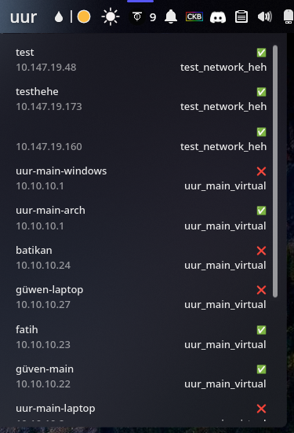Select the uur-main-arch peer entry
The height and width of the screenshot is (433, 294).
[141, 218]
